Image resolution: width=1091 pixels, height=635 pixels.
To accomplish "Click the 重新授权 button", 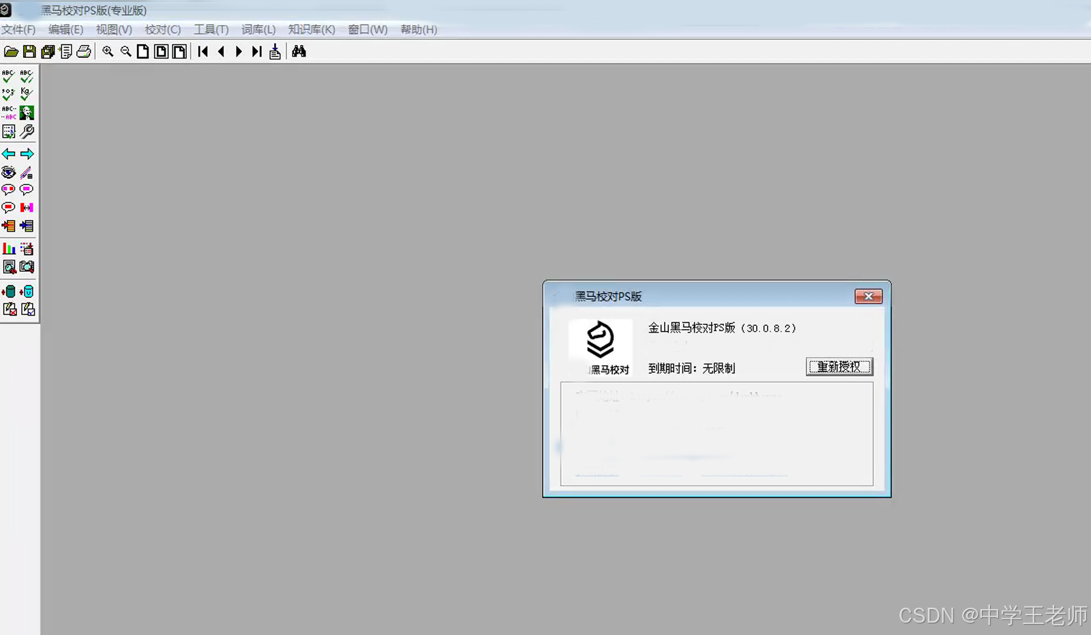I will coord(839,367).
